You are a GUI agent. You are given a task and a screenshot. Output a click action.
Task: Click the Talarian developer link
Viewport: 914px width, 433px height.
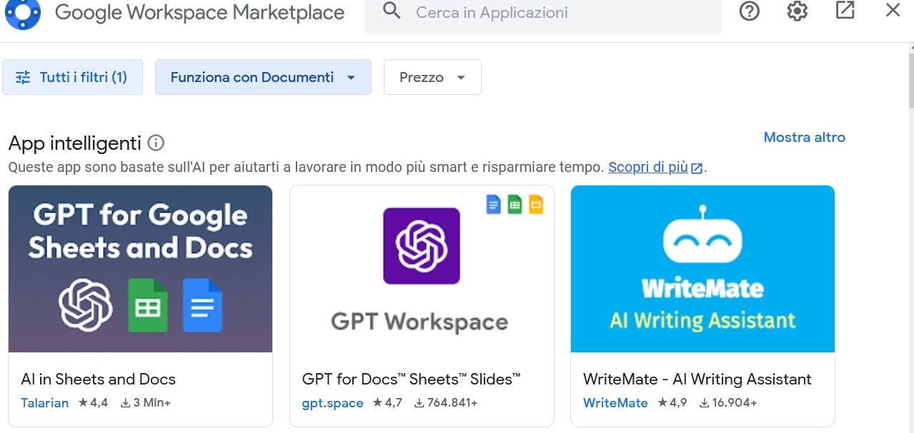point(45,403)
